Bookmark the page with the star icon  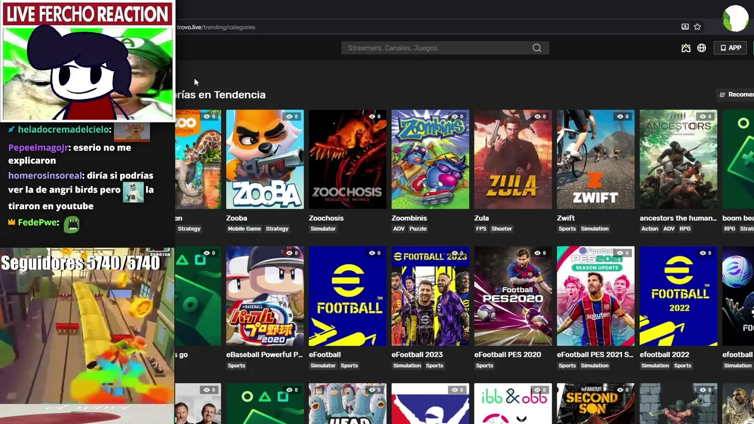point(697,26)
